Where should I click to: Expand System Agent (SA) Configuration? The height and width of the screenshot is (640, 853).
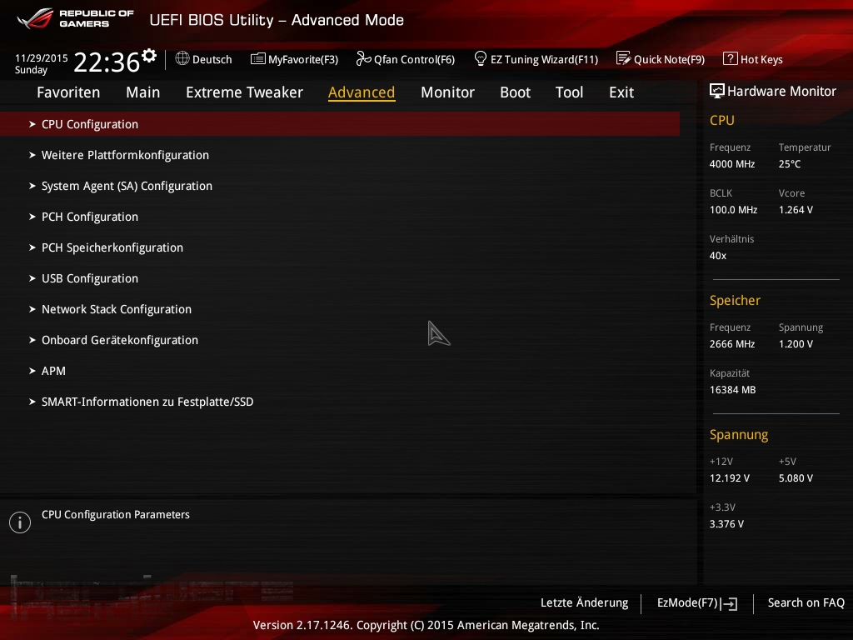point(127,186)
